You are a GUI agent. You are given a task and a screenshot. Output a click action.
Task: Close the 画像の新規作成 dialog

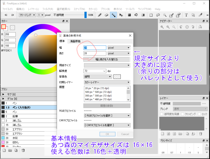130,36
